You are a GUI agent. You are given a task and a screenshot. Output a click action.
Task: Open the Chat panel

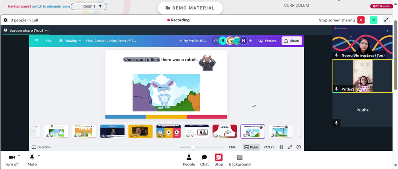click(204, 160)
